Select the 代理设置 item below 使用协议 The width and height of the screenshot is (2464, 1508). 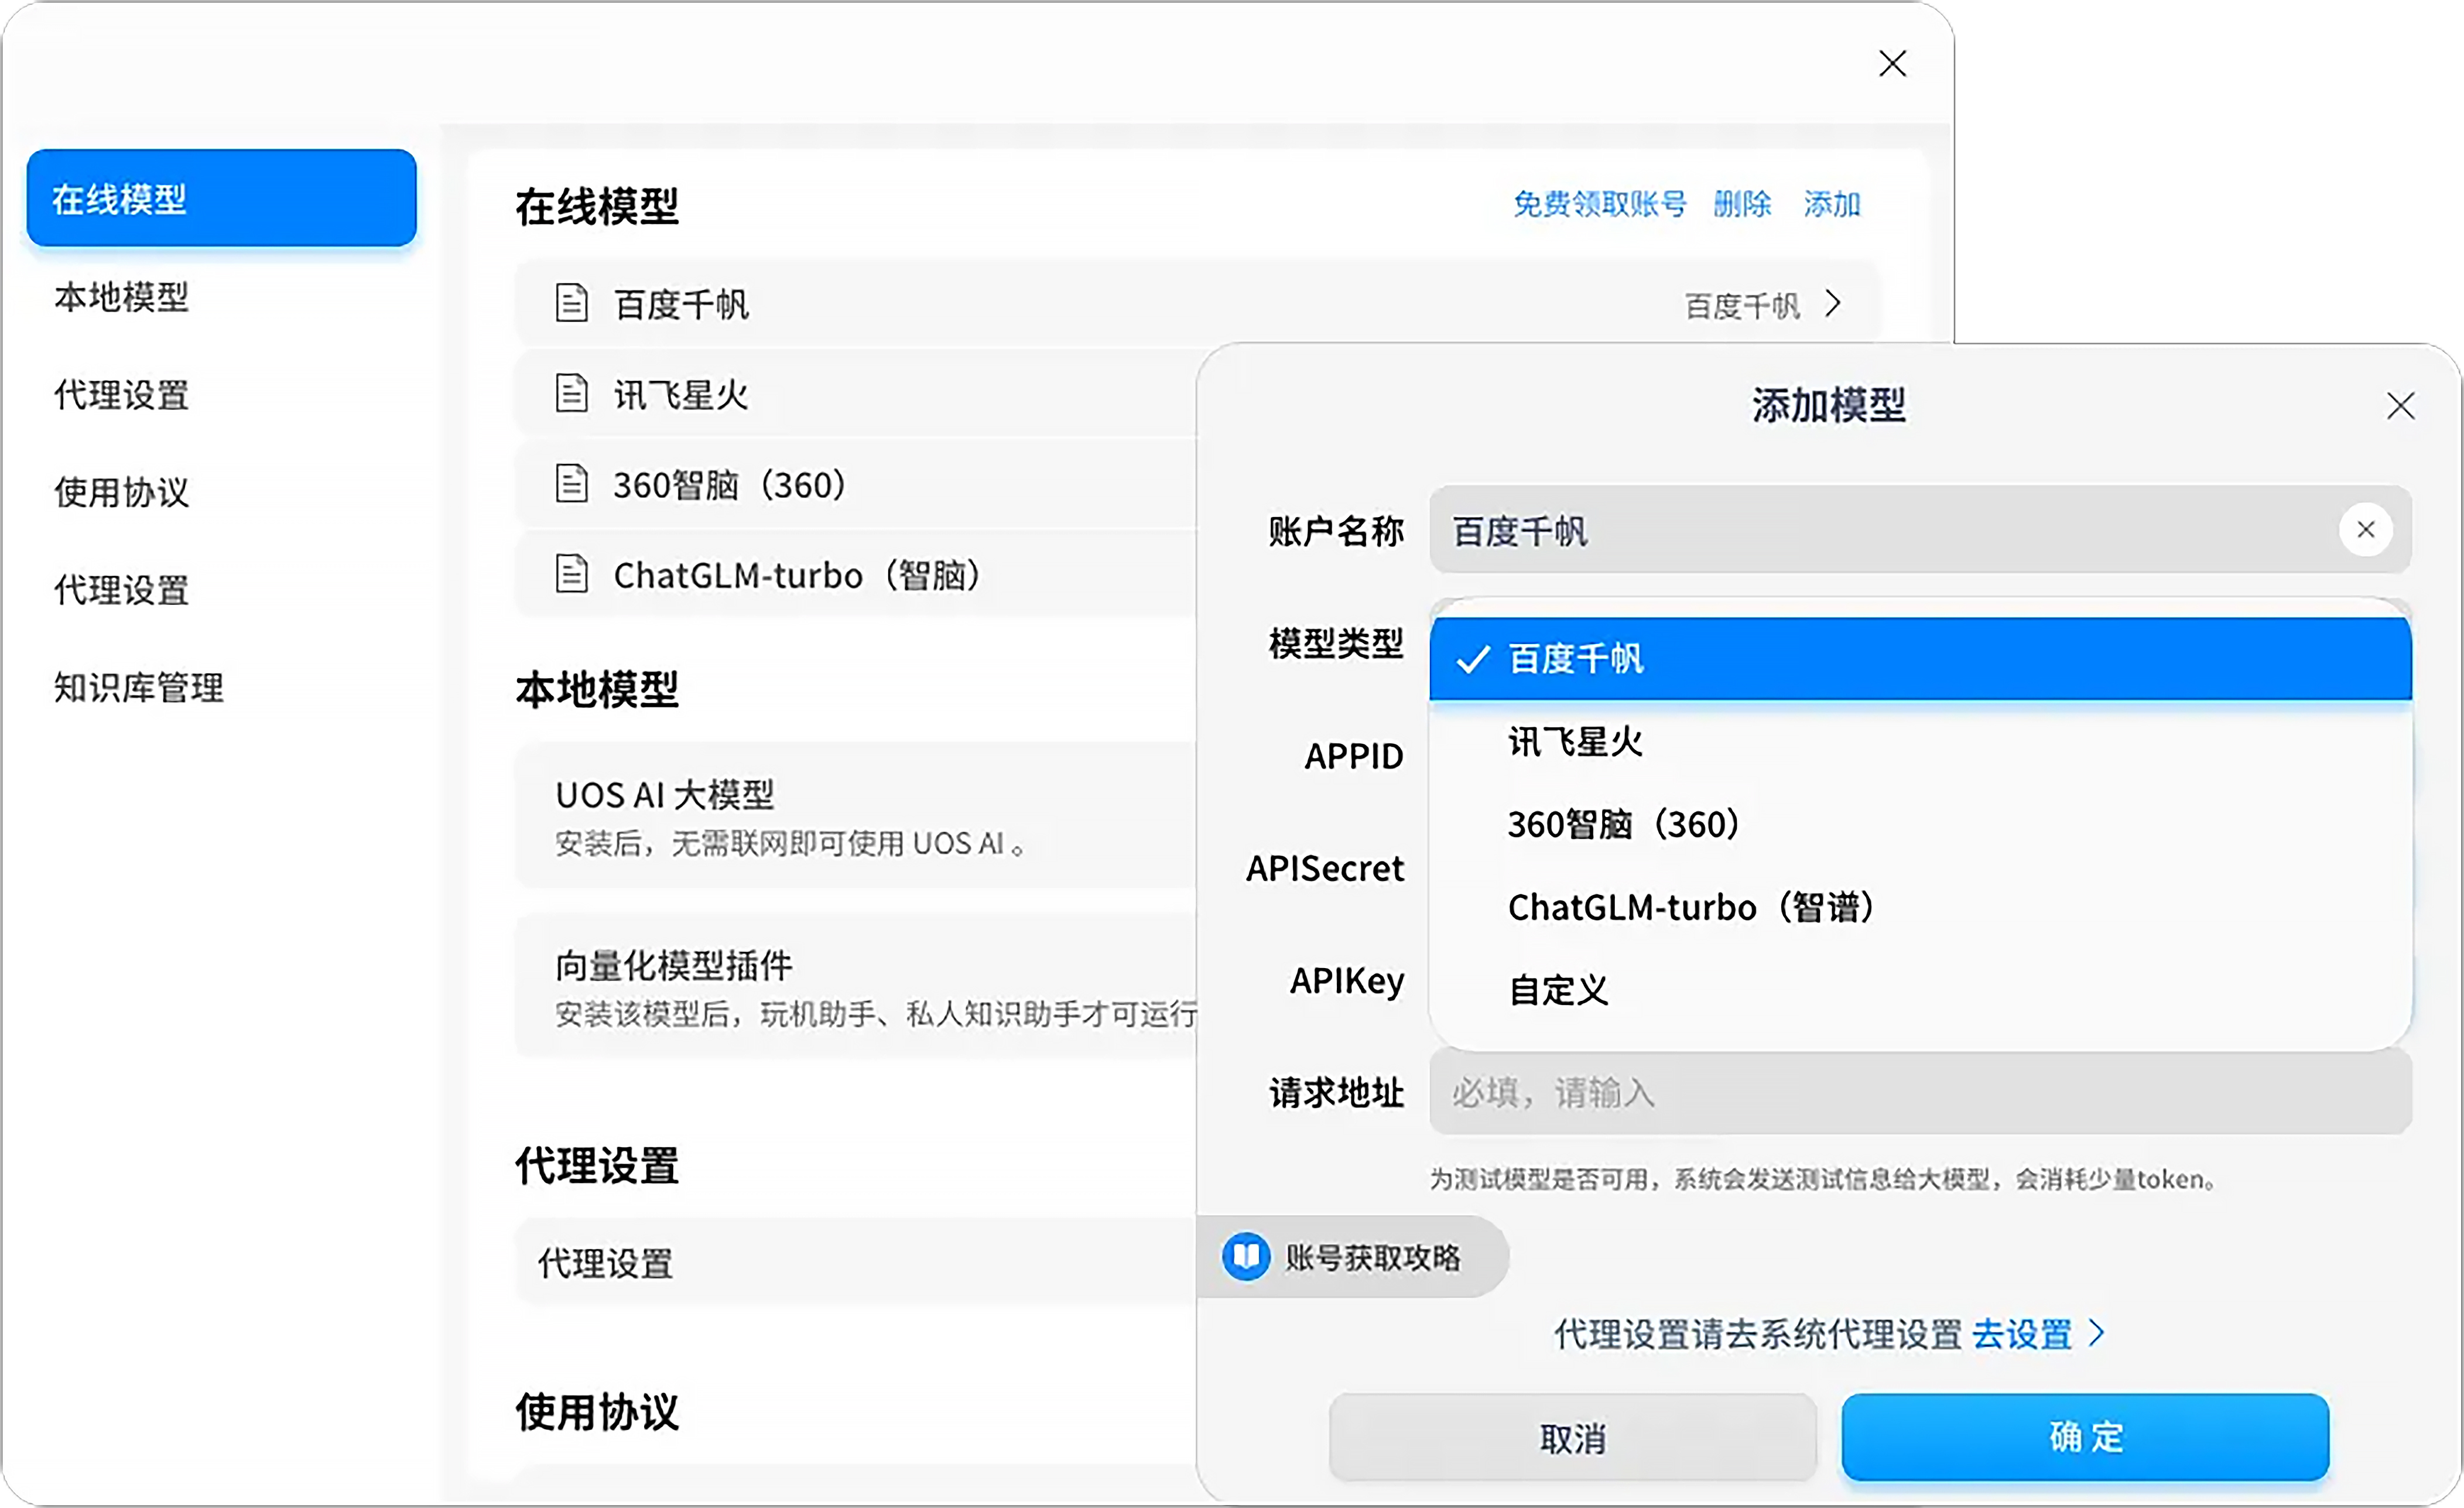pos(121,589)
